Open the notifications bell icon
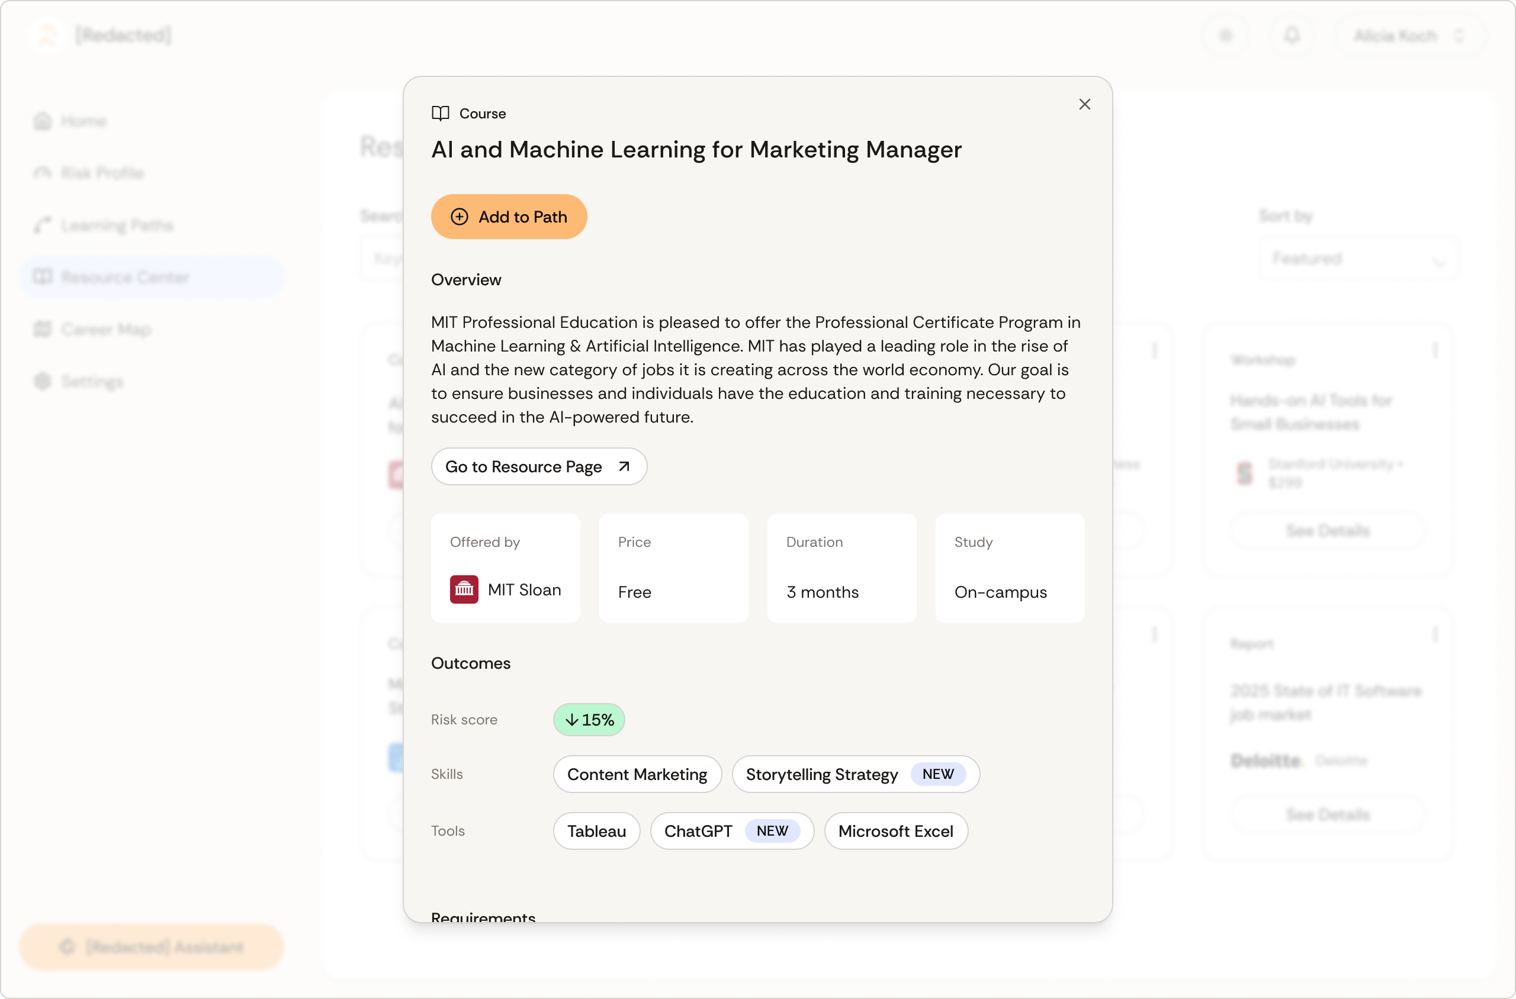 [x=1291, y=36]
